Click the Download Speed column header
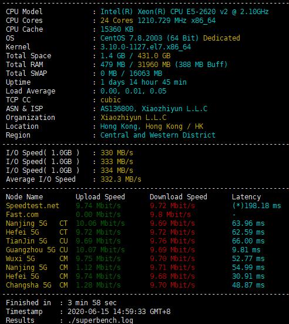This screenshot has height=324, width=289. [x=179, y=197]
